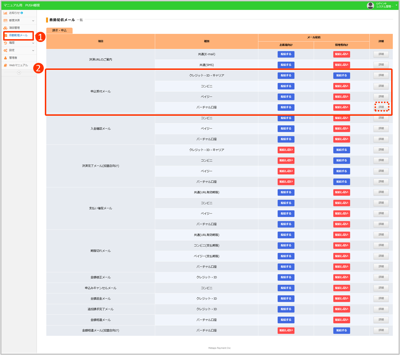Image resolution: width=400 pixels, height=355 pixels.
Task: Click the 都度決済 credit card icon
Action: (6, 20)
